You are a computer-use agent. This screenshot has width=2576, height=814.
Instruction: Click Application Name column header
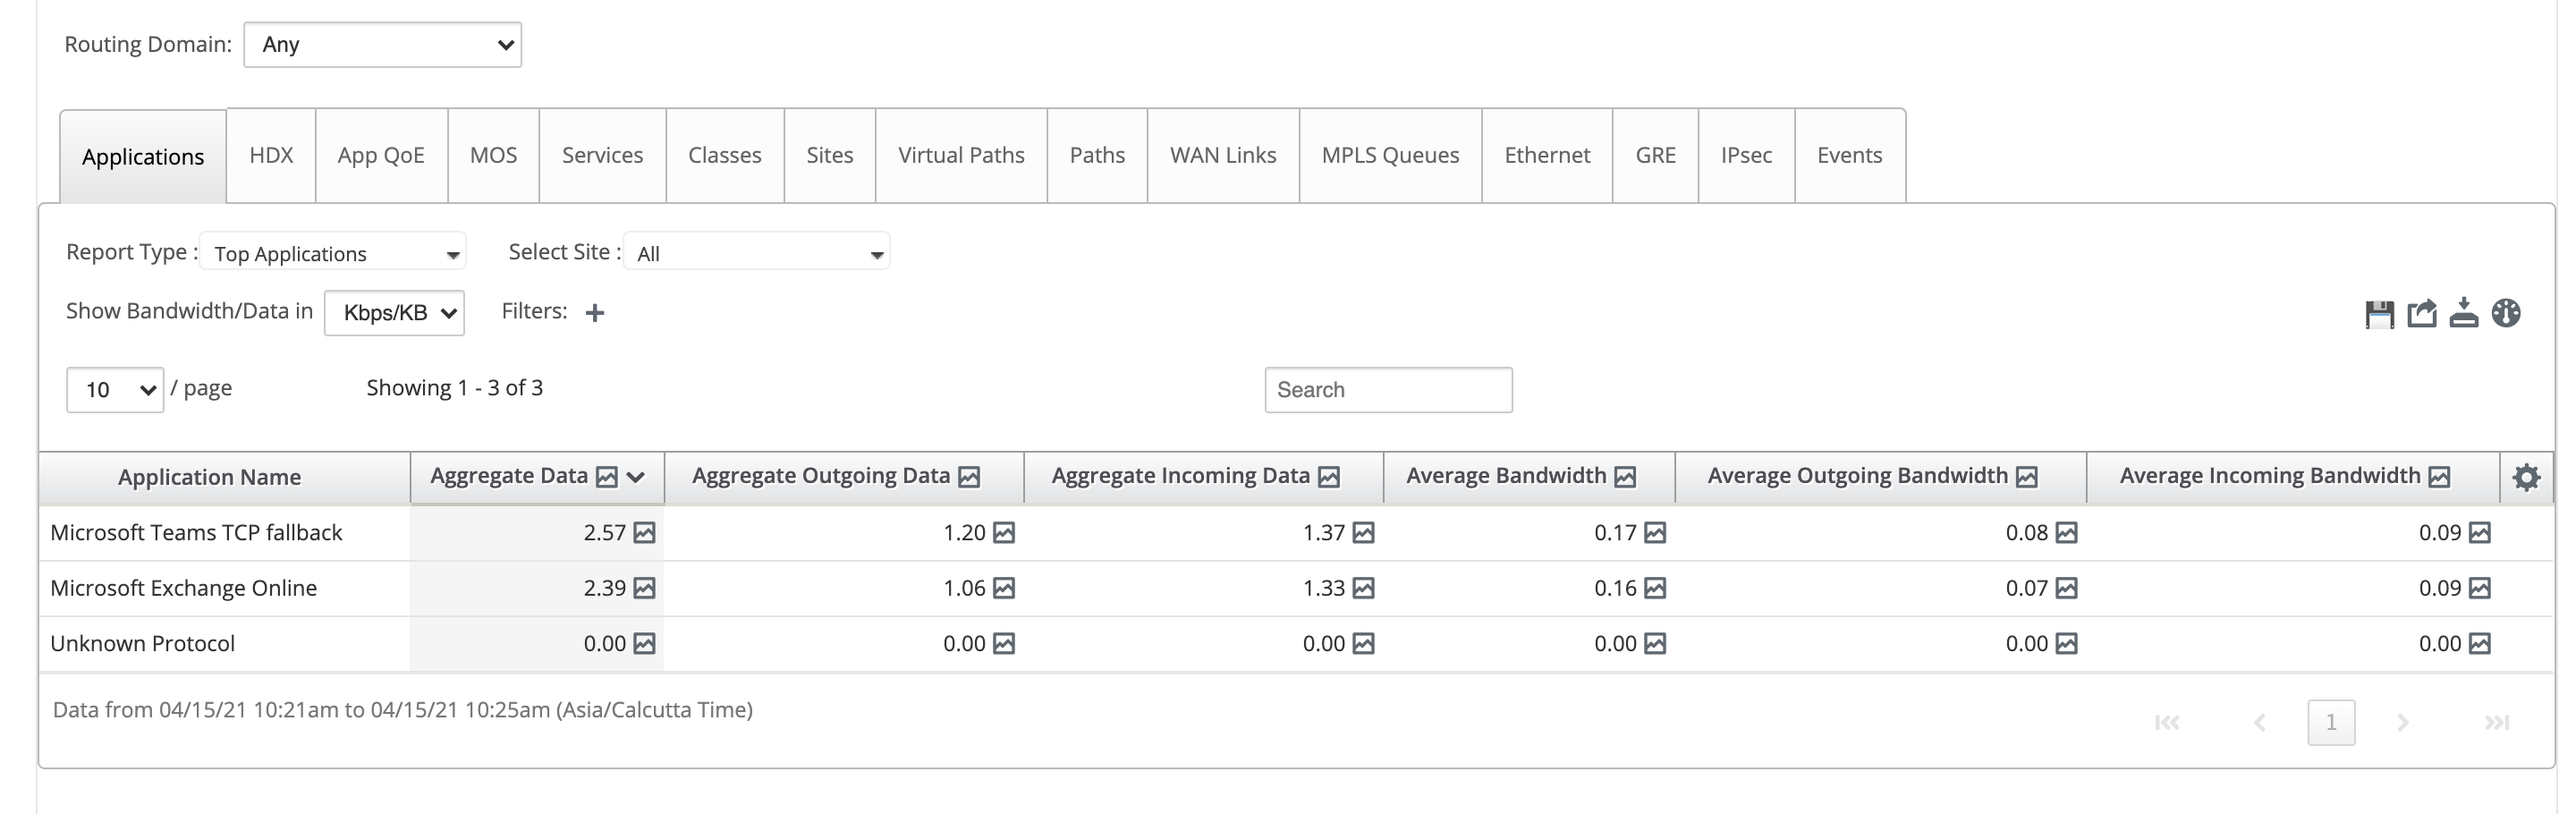pyautogui.click(x=225, y=477)
